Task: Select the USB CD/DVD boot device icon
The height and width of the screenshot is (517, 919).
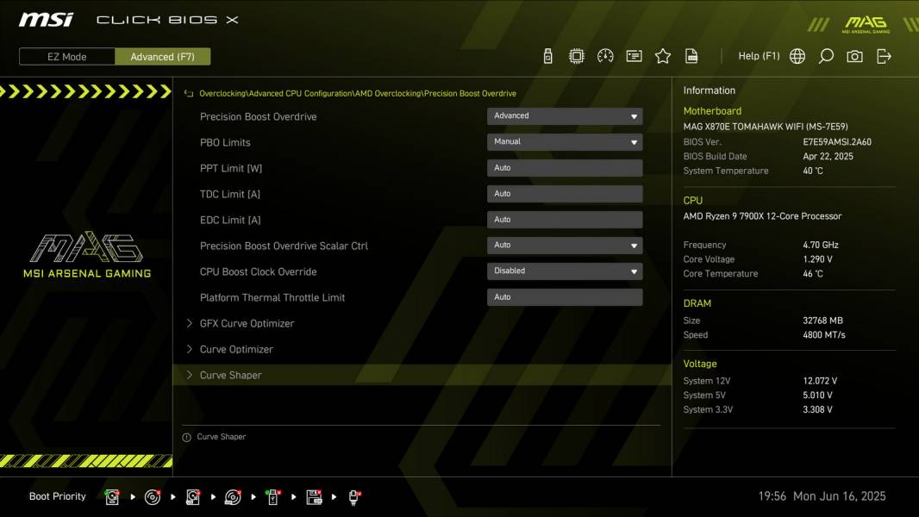Action: pyautogui.click(x=233, y=497)
